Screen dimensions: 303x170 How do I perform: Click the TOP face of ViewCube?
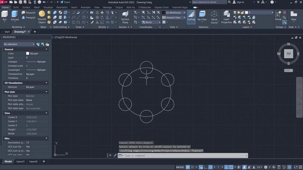pyautogui.click(x=288, y=54)
